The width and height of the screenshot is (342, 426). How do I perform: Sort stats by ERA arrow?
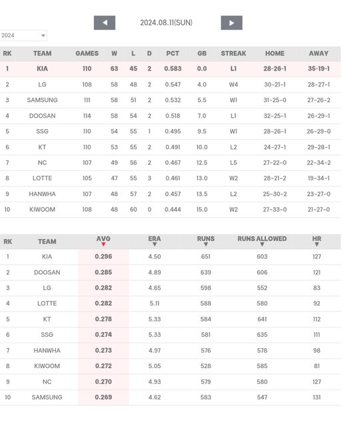[155, 244]
